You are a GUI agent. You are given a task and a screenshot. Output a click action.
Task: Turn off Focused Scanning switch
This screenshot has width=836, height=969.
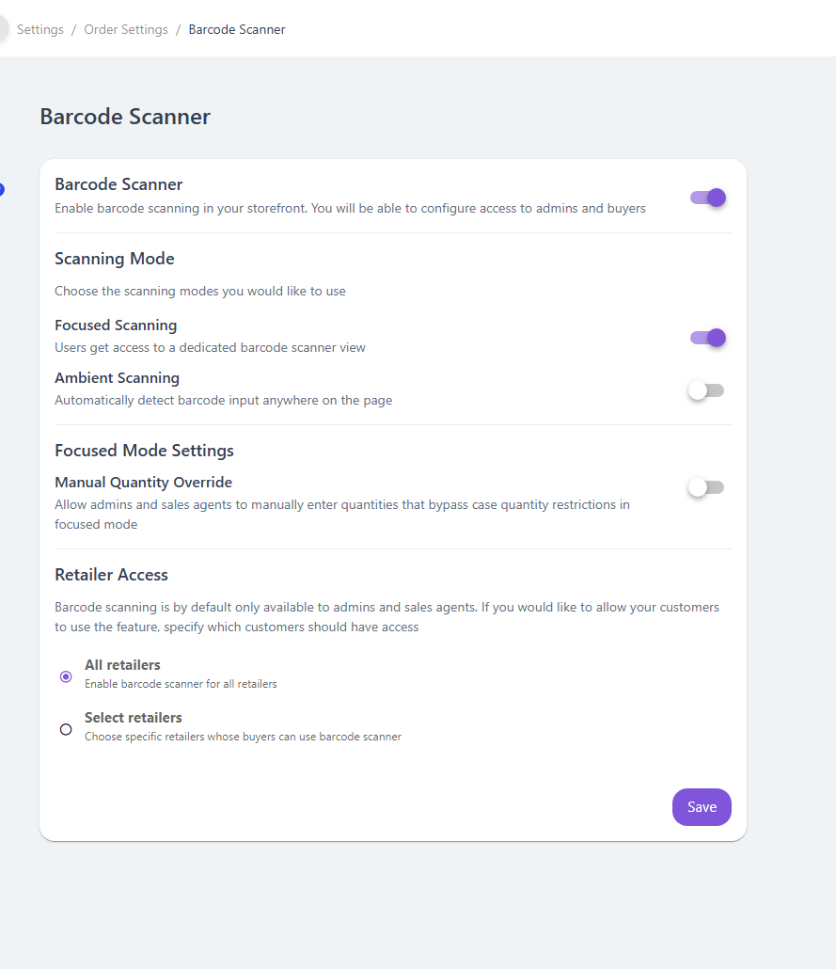click(707, 338)
